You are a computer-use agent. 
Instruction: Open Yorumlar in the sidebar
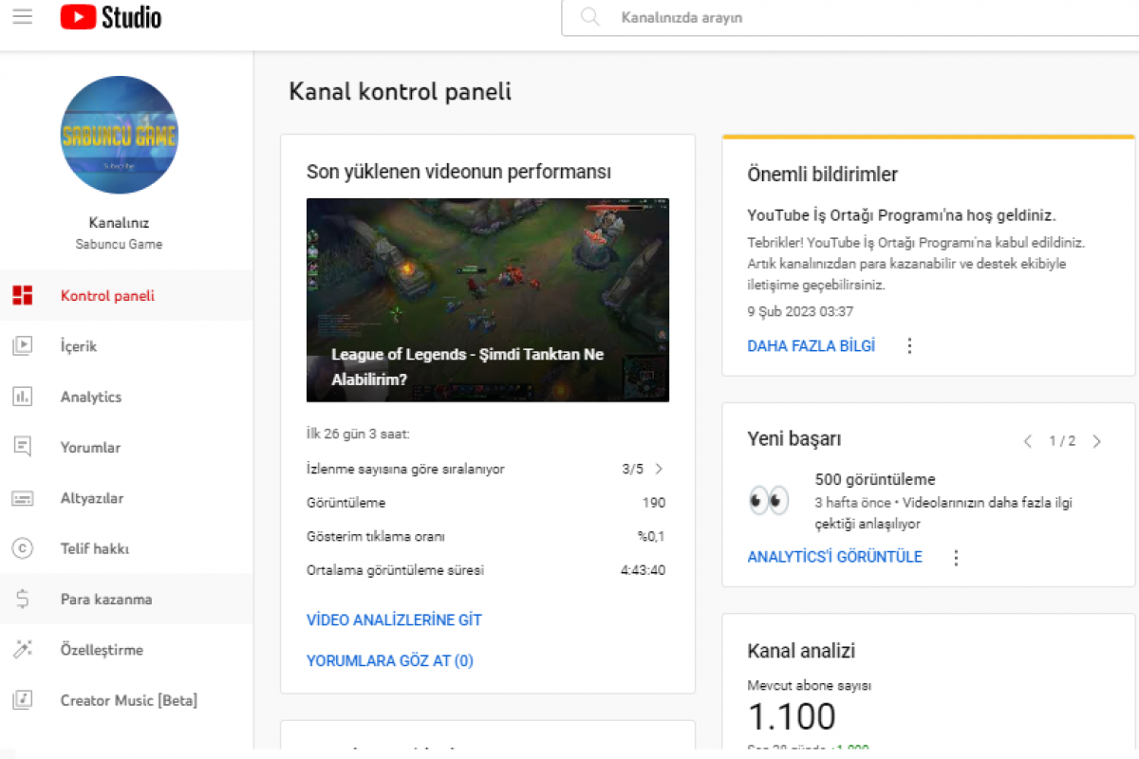click(x=126, y=447)
